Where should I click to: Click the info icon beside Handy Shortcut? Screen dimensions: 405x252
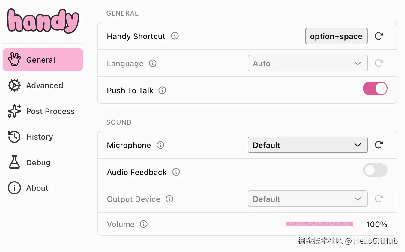175,36
